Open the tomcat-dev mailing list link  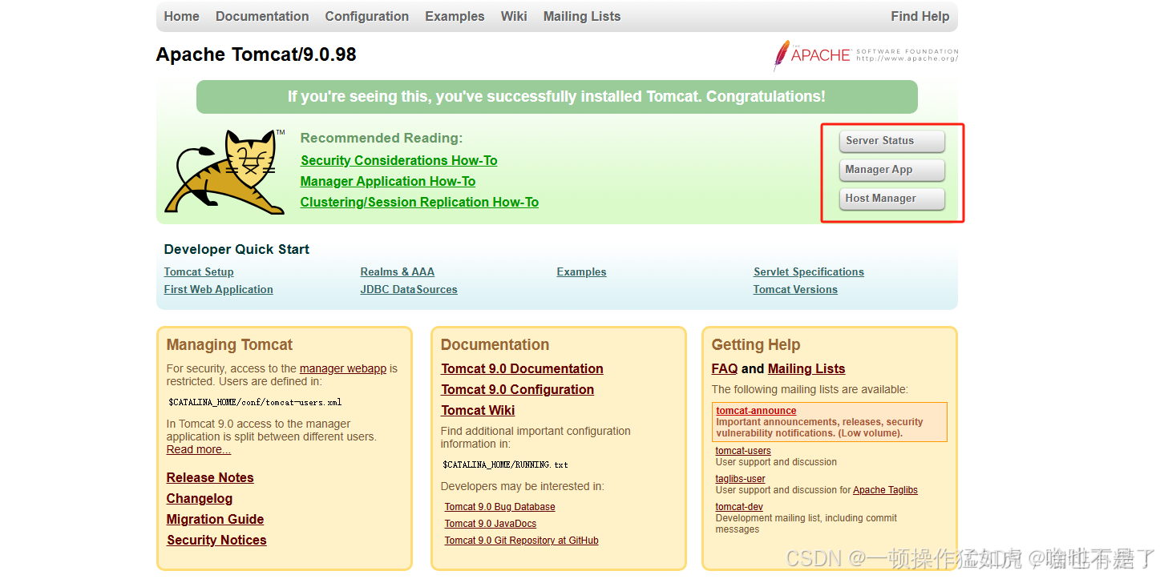pos(739,507)
